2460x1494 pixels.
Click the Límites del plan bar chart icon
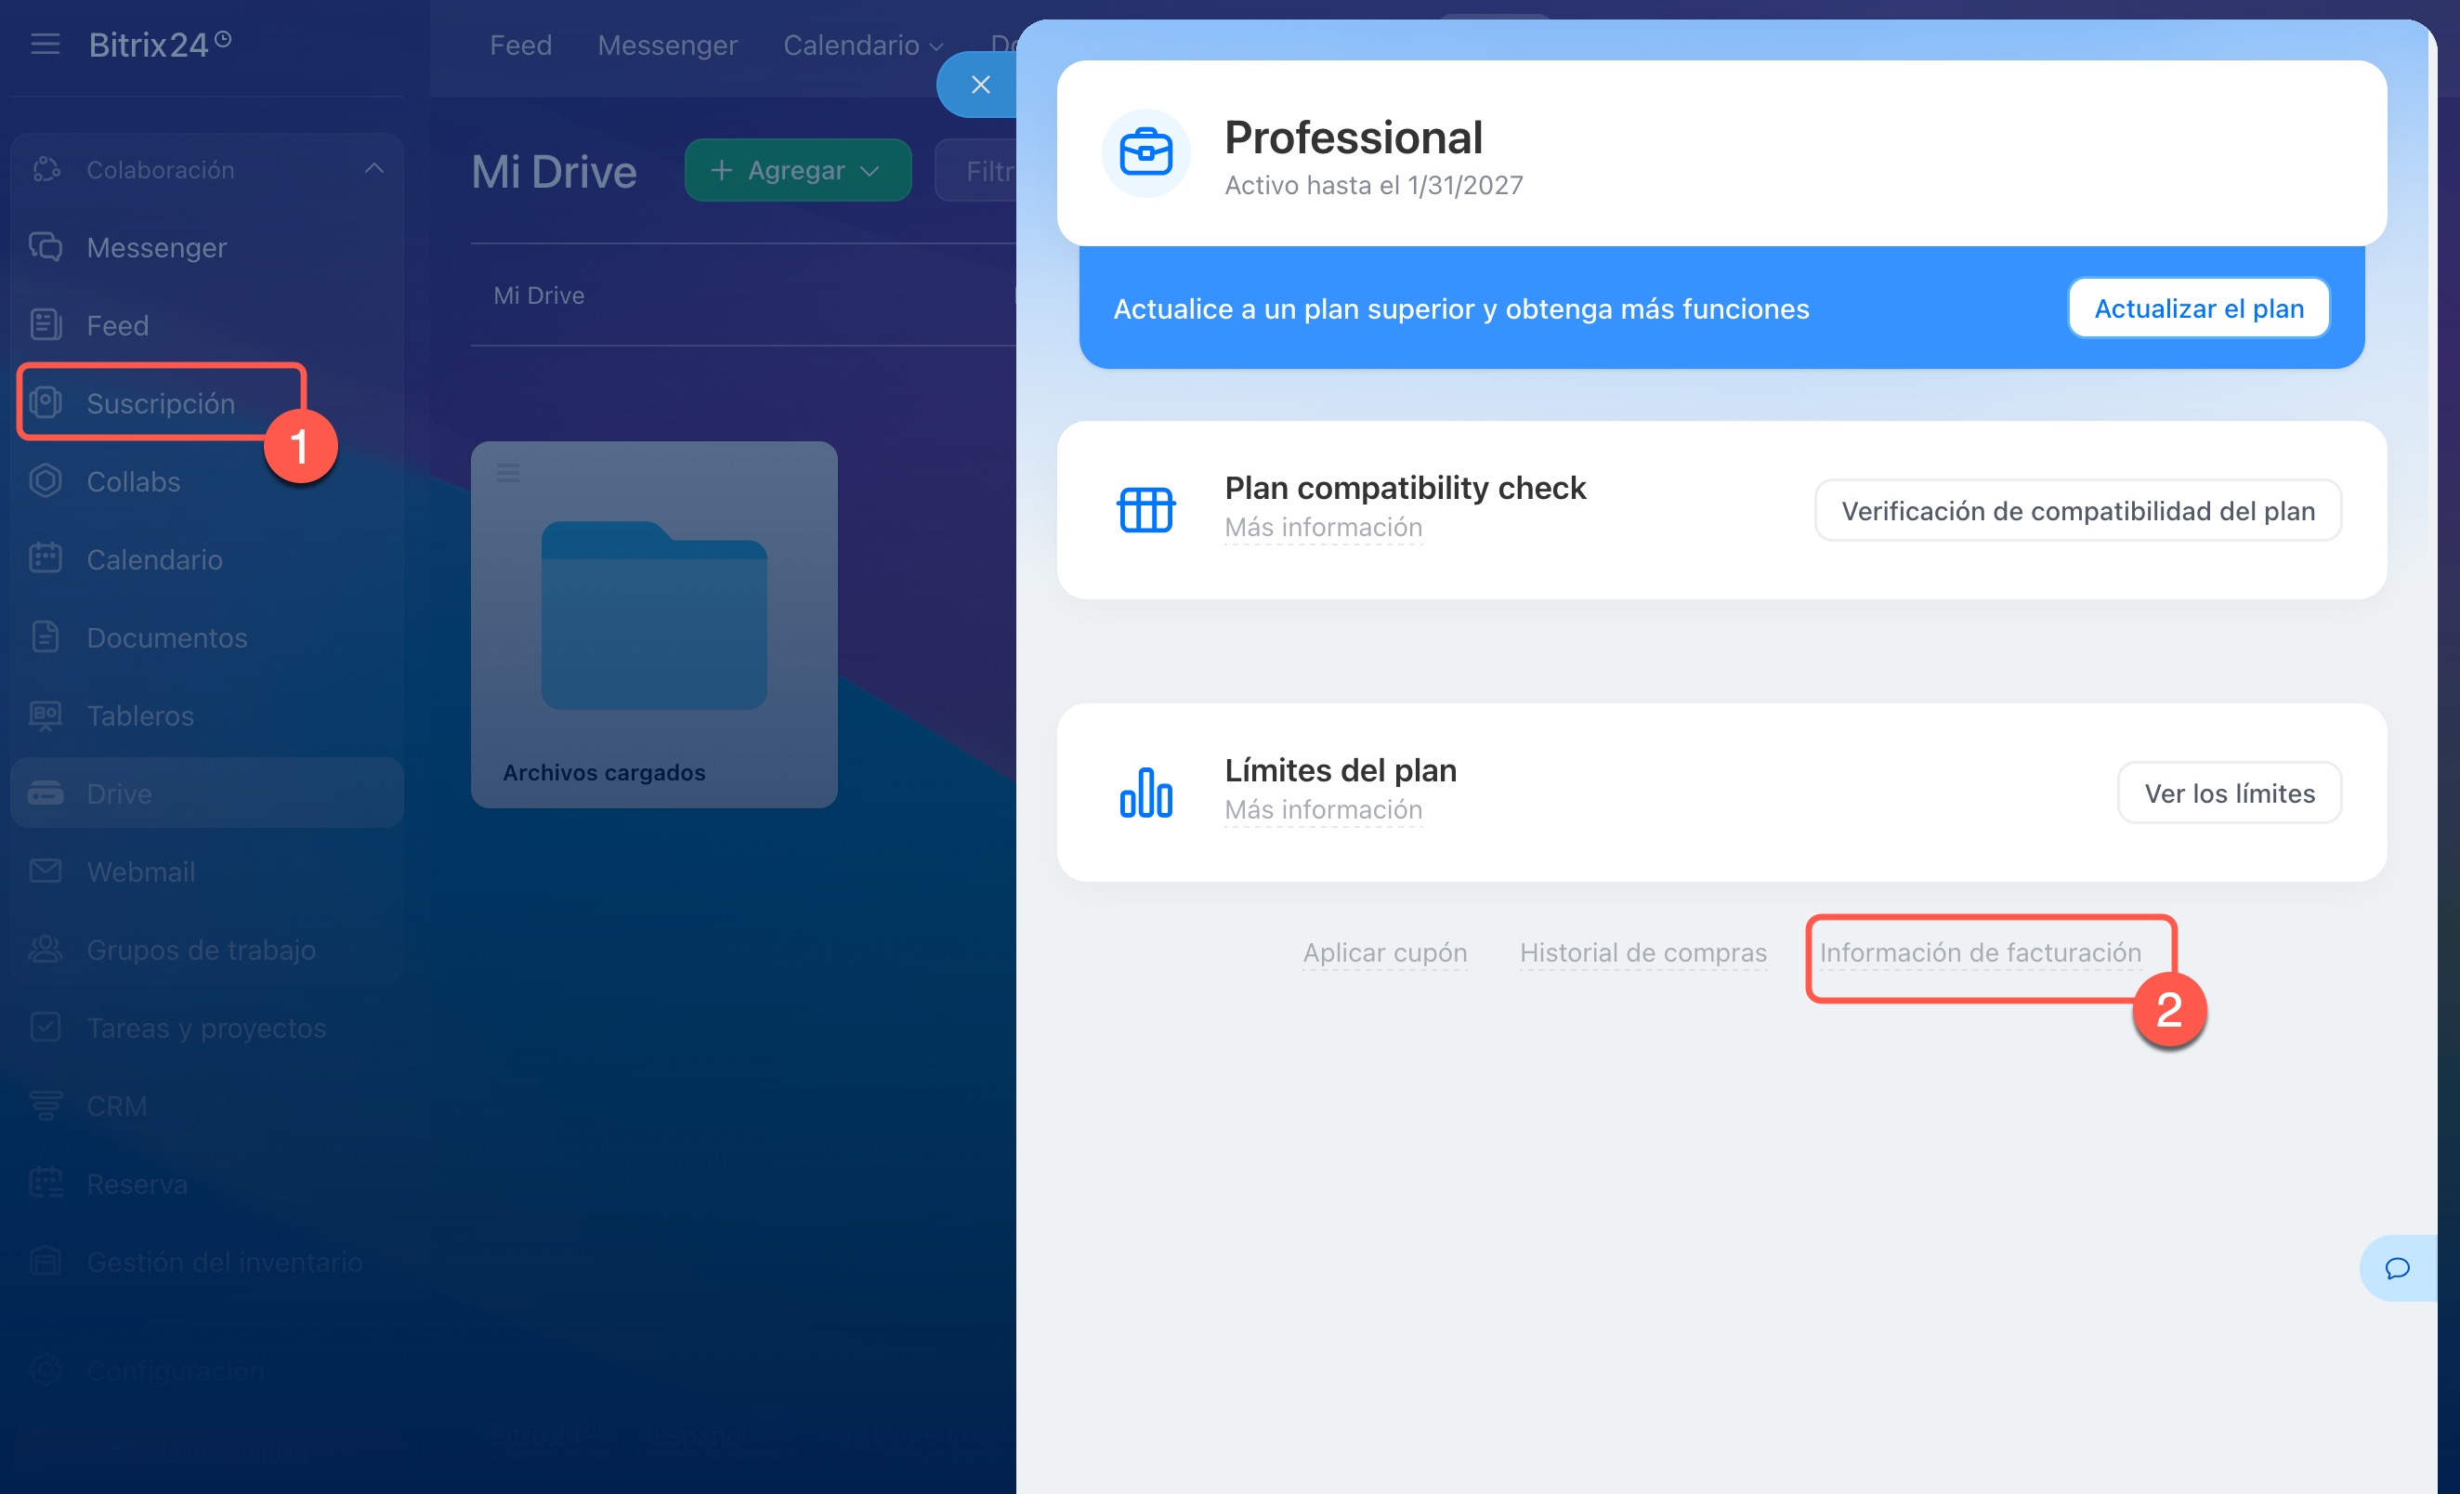click(1145, 793)
